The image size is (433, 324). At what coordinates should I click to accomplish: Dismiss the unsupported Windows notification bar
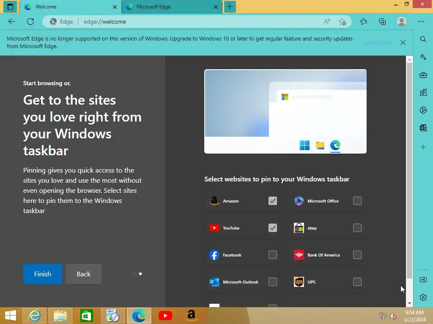pyautogui.click(x=403, y=43)
